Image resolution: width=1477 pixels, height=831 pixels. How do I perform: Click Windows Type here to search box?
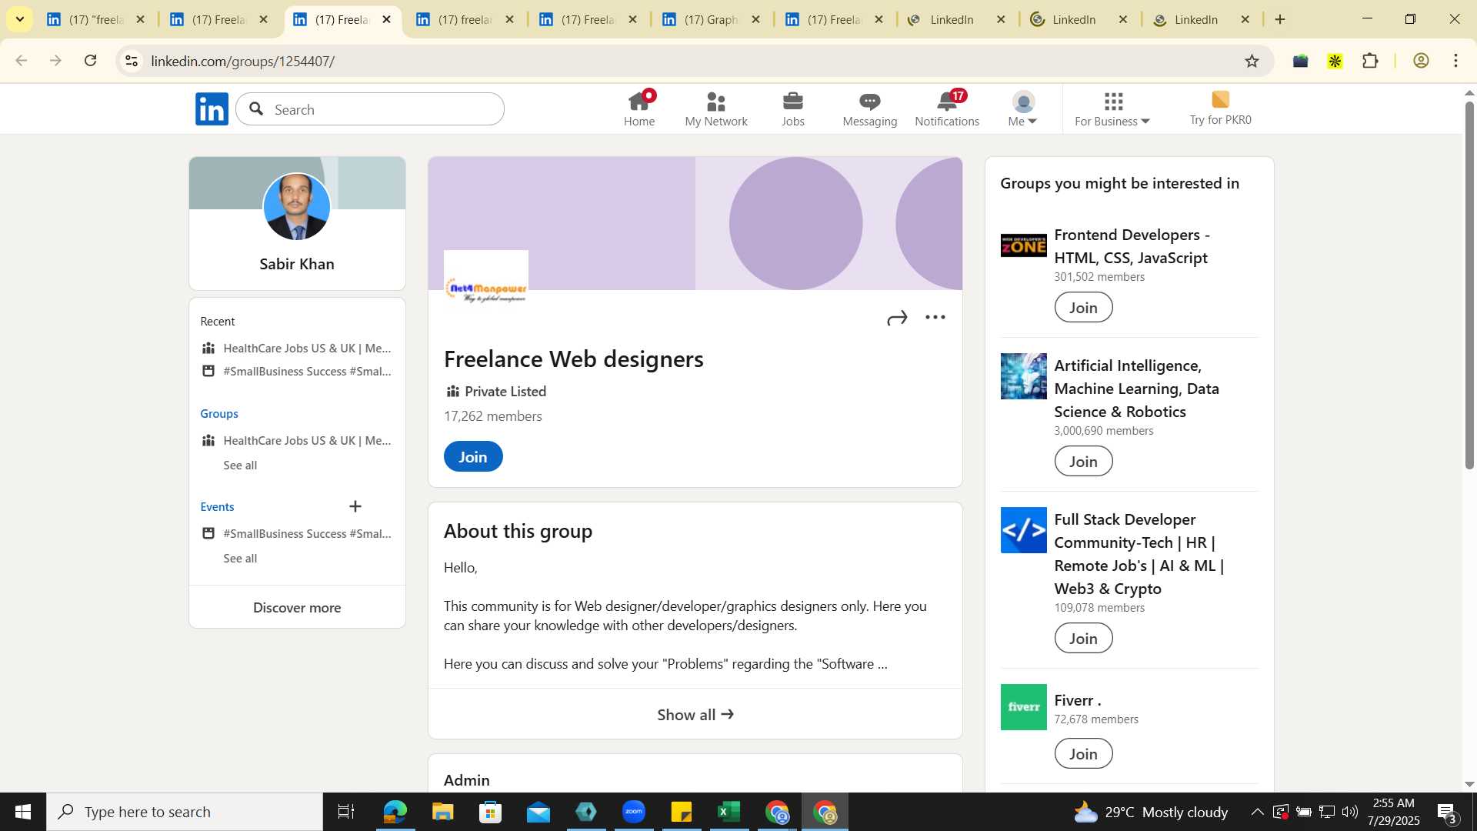185,812
